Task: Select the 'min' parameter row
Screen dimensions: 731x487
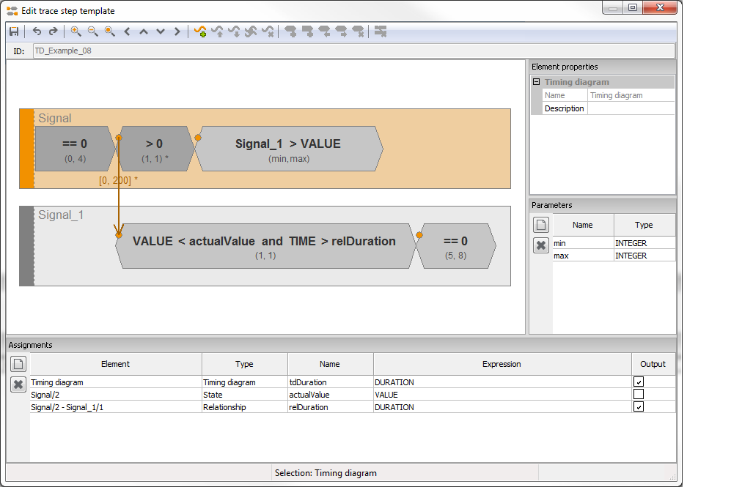Action: pyautogui.click(x=614, y=243)
